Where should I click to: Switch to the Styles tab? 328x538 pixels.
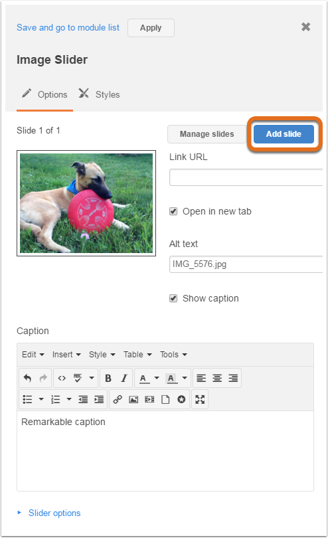pyautogui.click(x=100, y=94)
